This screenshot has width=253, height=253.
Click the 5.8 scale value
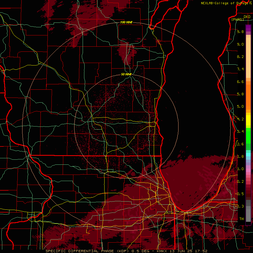click(x=240, y=94)
